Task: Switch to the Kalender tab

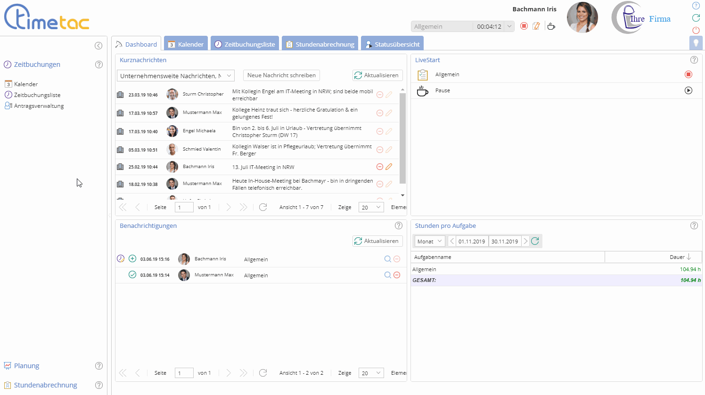Action: (186, 44)
